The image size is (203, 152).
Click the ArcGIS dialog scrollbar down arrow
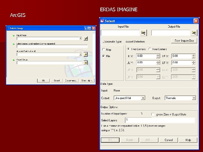[94, 76]
